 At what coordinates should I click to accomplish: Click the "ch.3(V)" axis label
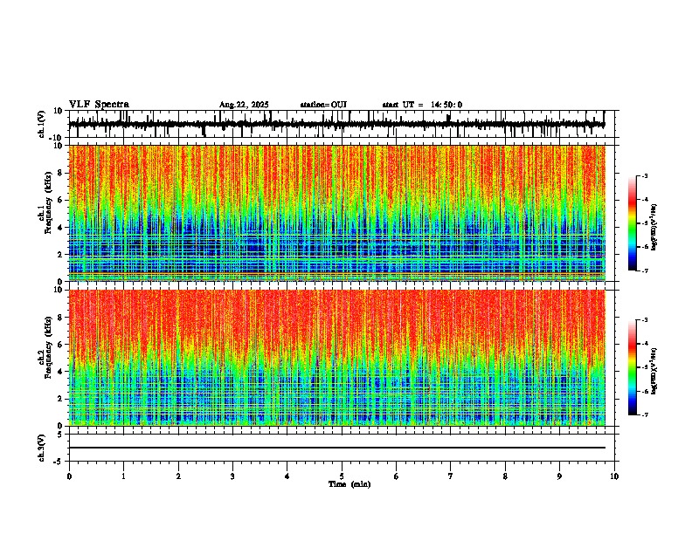click(42, 448)
